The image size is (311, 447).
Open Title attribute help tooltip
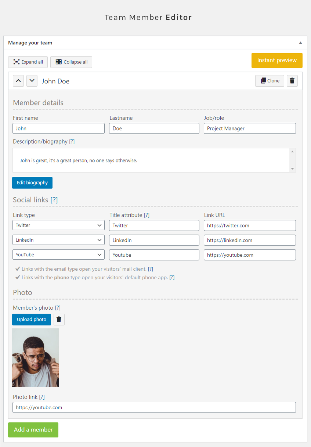[x=147, y=215]
